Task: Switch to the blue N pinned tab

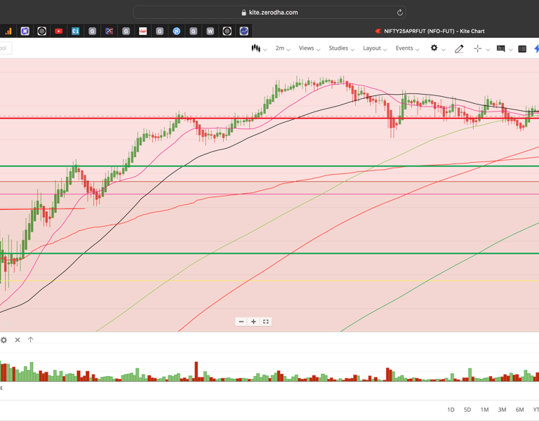Action: point(176,32)
